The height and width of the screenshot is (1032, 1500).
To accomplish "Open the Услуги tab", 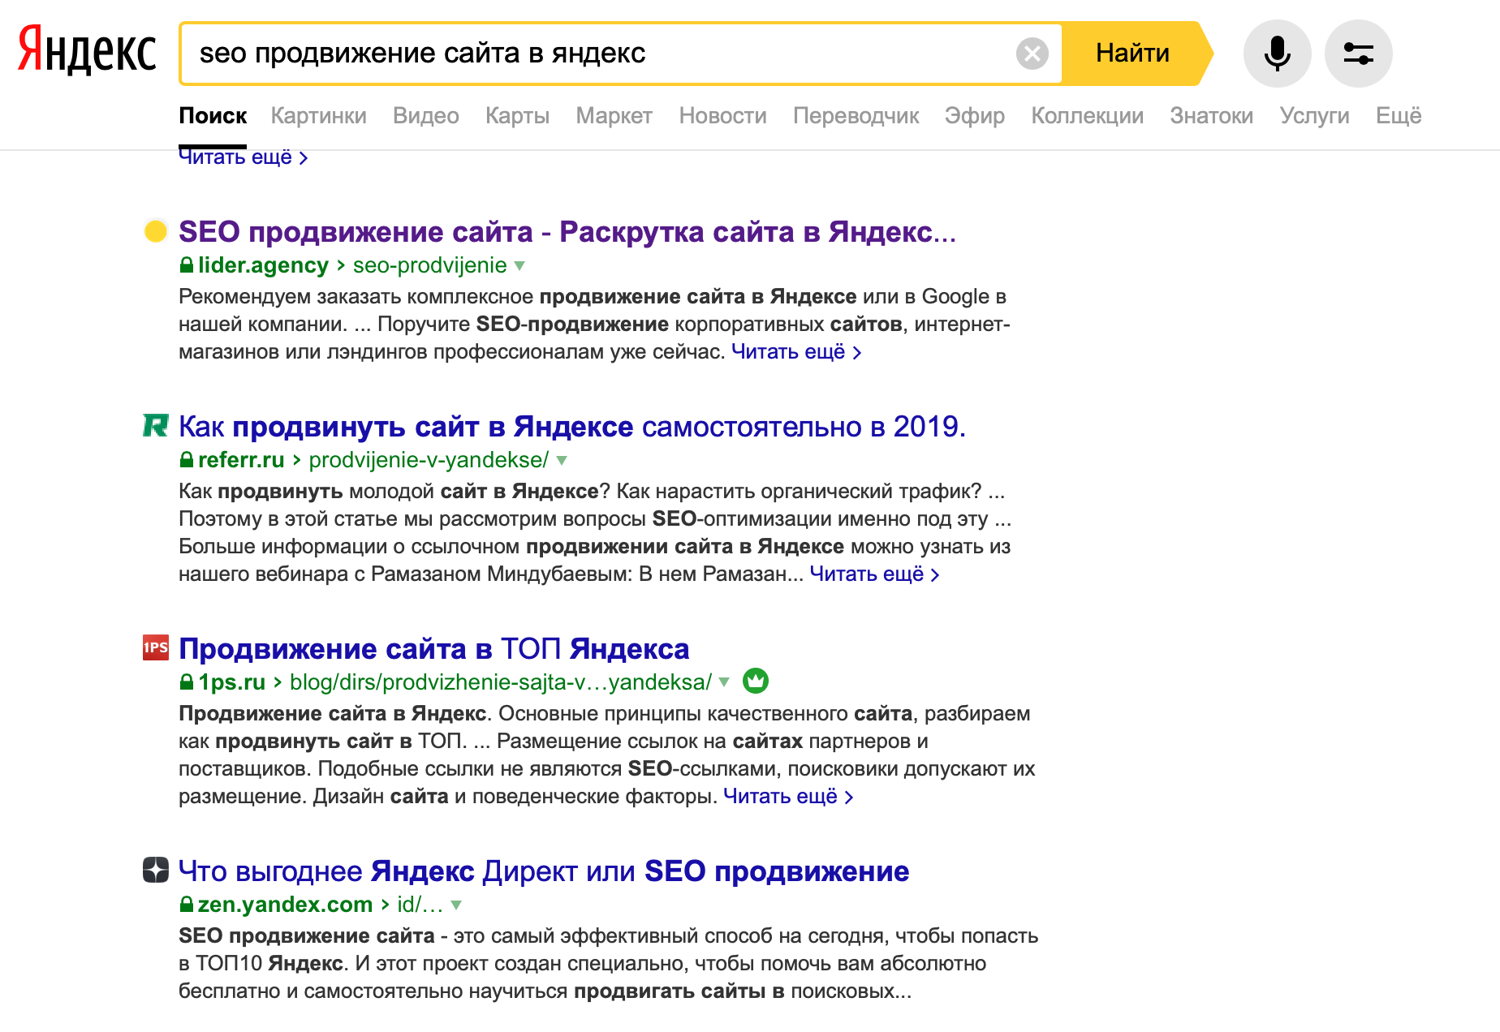I will pyautogui.click(x=1314, y=116).
